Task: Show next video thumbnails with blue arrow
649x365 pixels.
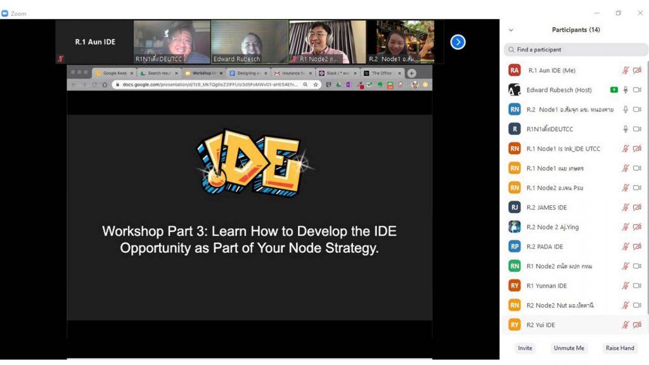Action: click(458, 42)
